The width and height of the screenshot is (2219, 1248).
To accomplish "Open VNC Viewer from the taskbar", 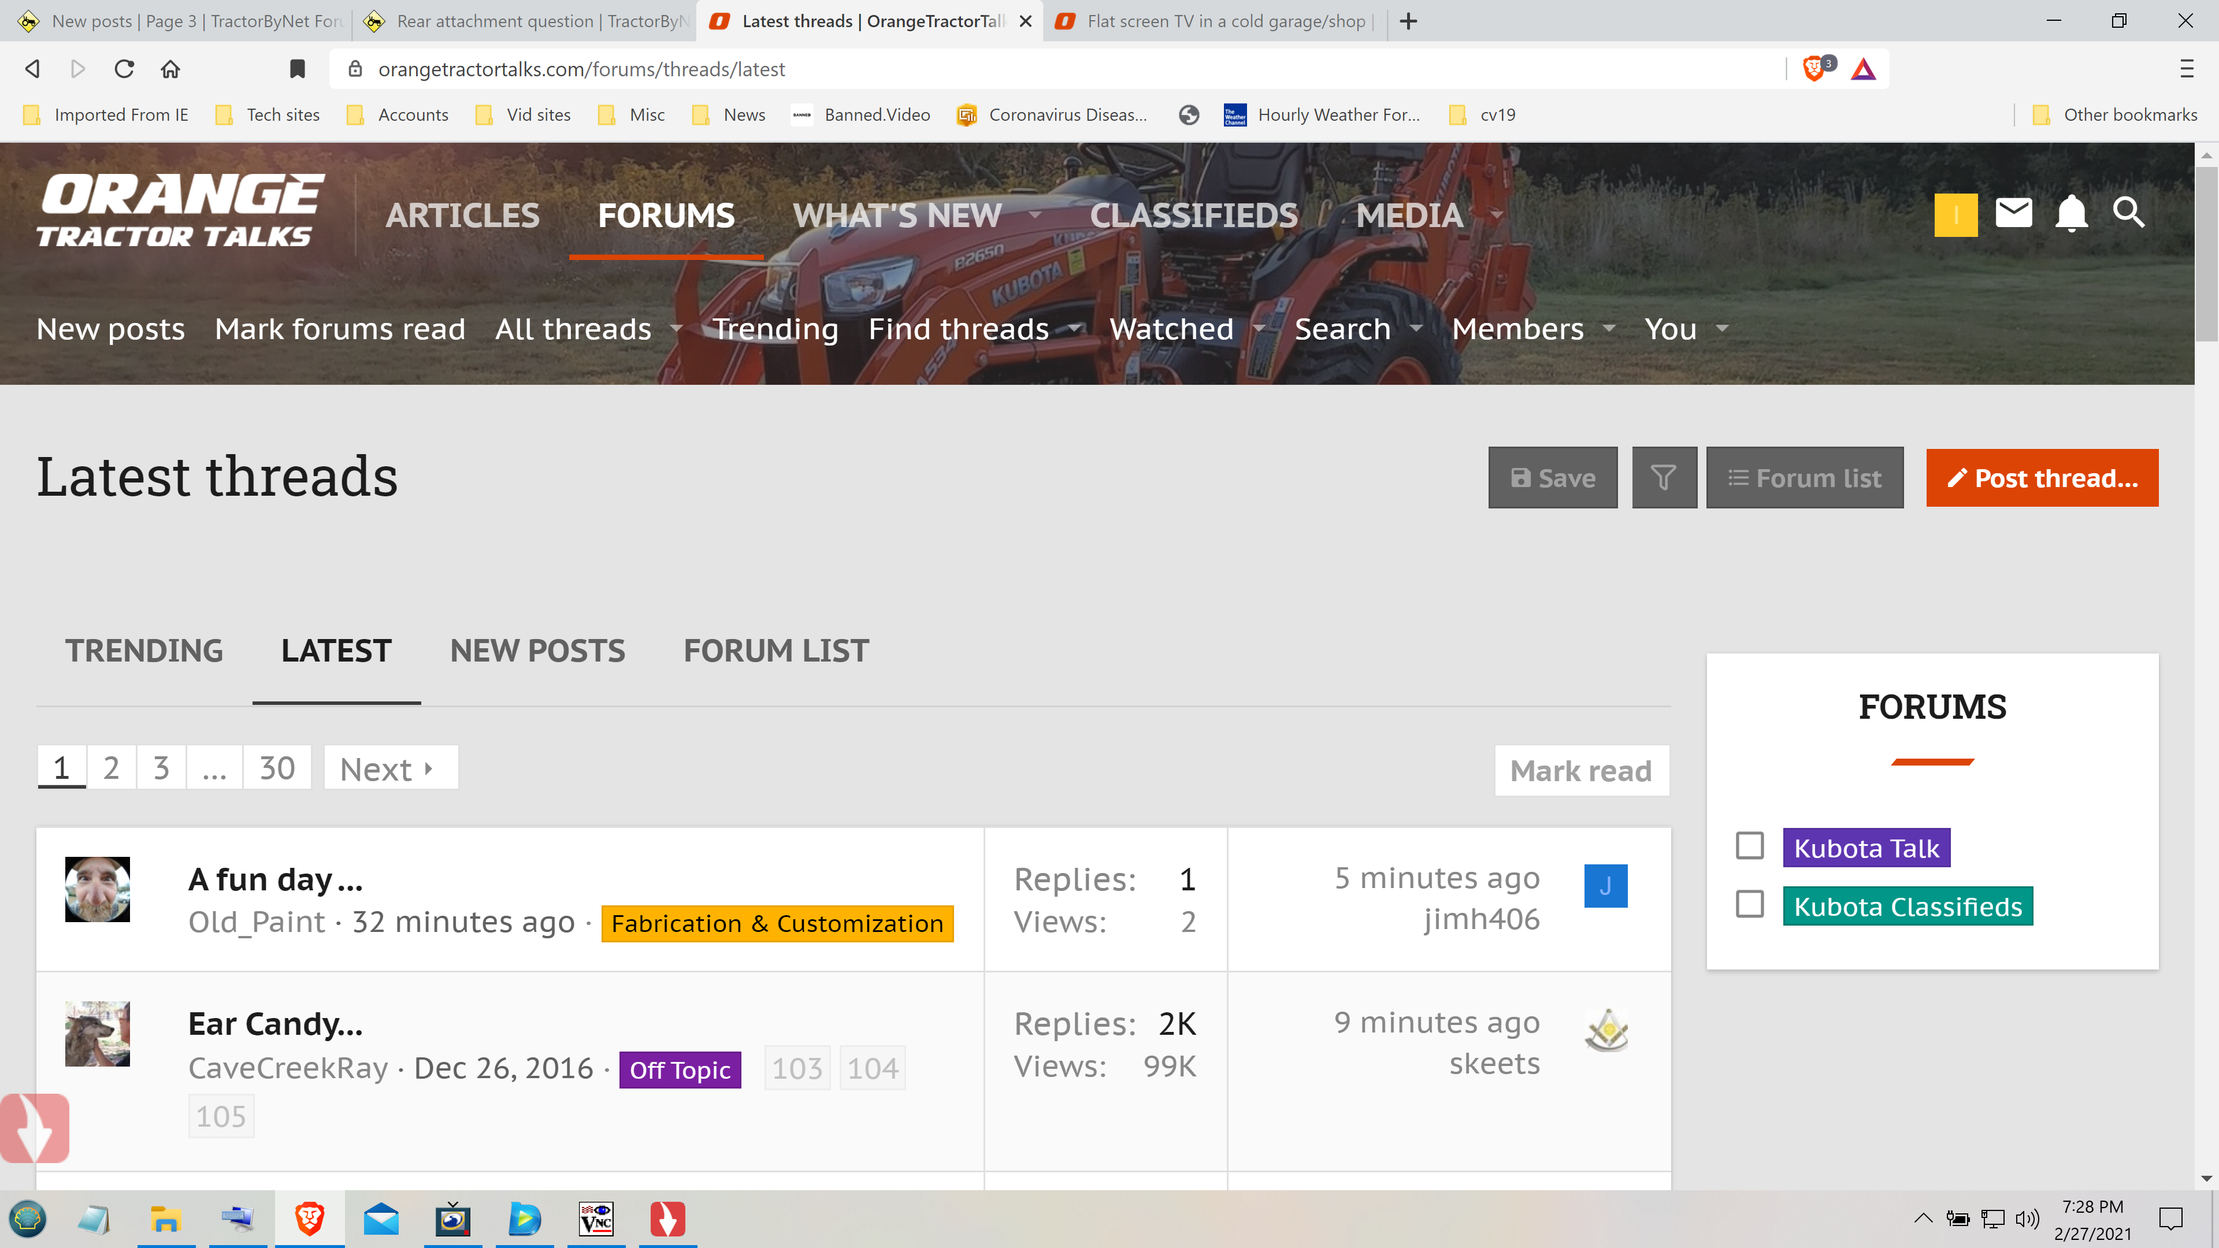I will tap(596, 1220).
